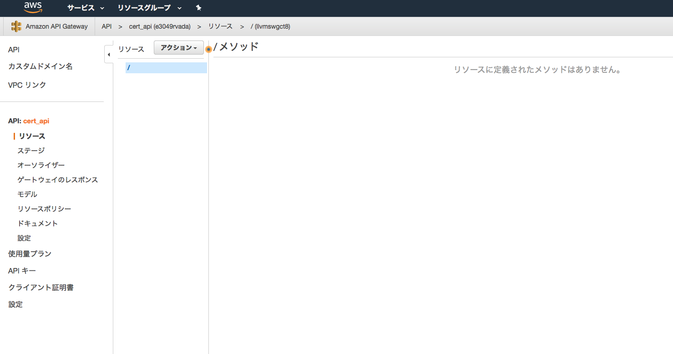This screenshot has height=354, width=673.
Task: Select the root / resource in tree
Action: (166, 68)
